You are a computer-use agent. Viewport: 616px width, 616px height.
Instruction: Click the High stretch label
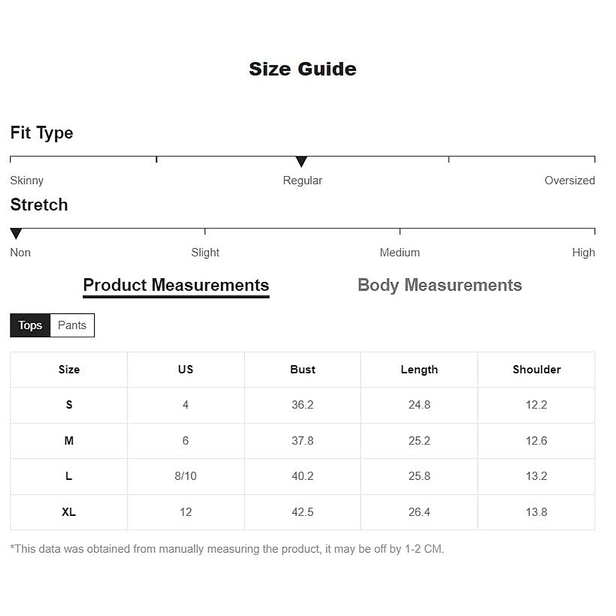(583, 253)
